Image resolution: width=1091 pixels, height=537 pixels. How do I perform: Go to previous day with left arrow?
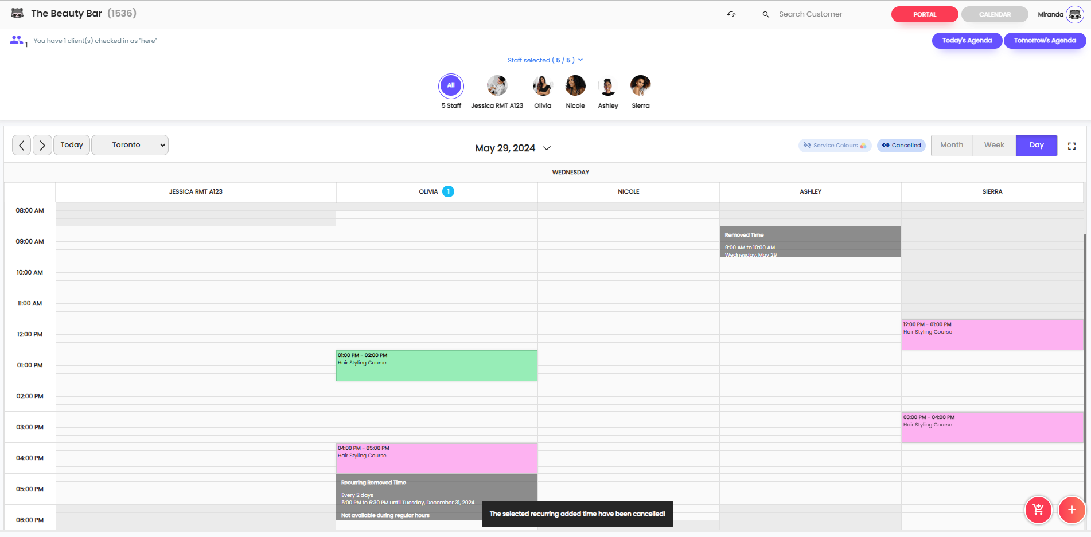coord(22,145)
